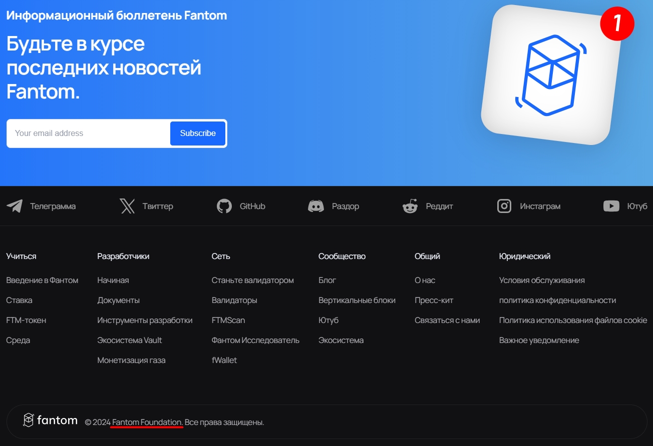Open the fWallet link

pos(224,360)
